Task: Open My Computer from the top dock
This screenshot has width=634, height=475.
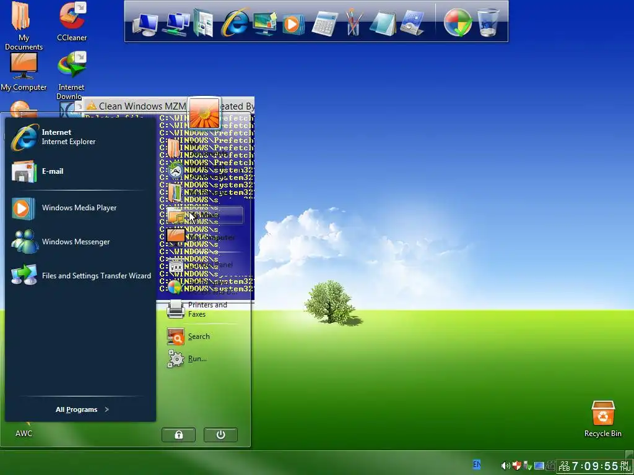Action: click(x=145, y=25)
